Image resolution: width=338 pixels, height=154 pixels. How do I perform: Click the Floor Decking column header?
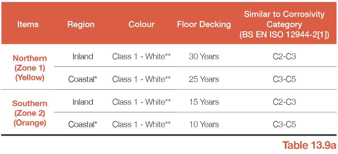[x=204, y=24]
